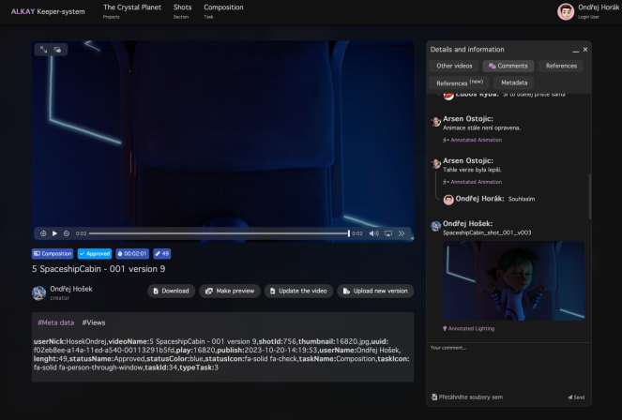Click first Arsen Ostojic comment avatar
Screen dimensions: 622x420
(435, 121)
